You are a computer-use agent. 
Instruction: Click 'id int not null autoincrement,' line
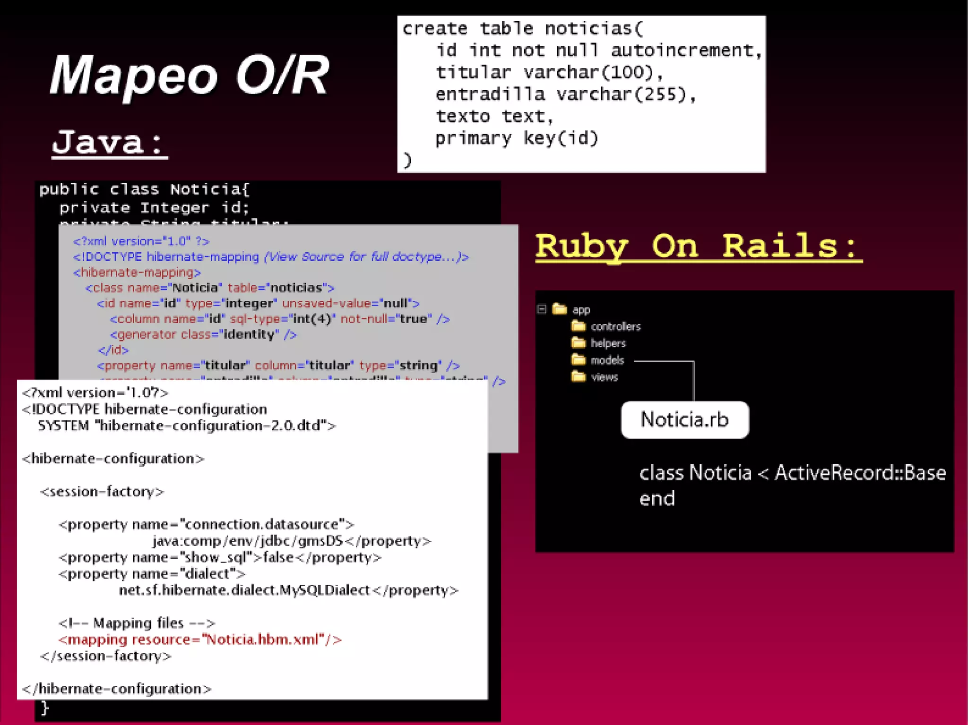[x=599, y=50]
